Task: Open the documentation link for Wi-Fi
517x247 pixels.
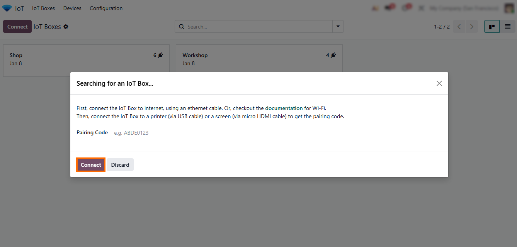Action: pos(284,108)
